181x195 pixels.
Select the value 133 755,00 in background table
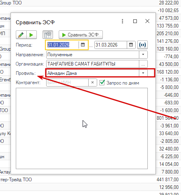[x=168, y=26]
